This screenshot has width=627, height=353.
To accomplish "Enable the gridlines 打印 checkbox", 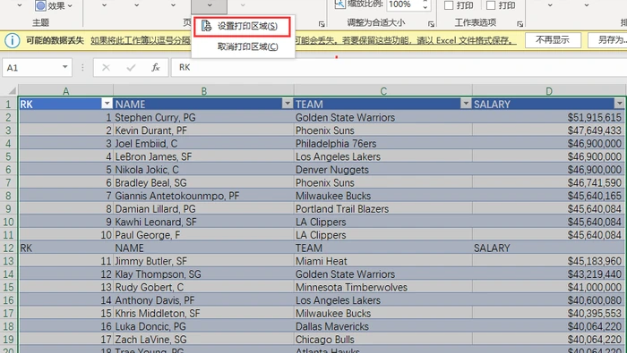I will click(449, 5).
